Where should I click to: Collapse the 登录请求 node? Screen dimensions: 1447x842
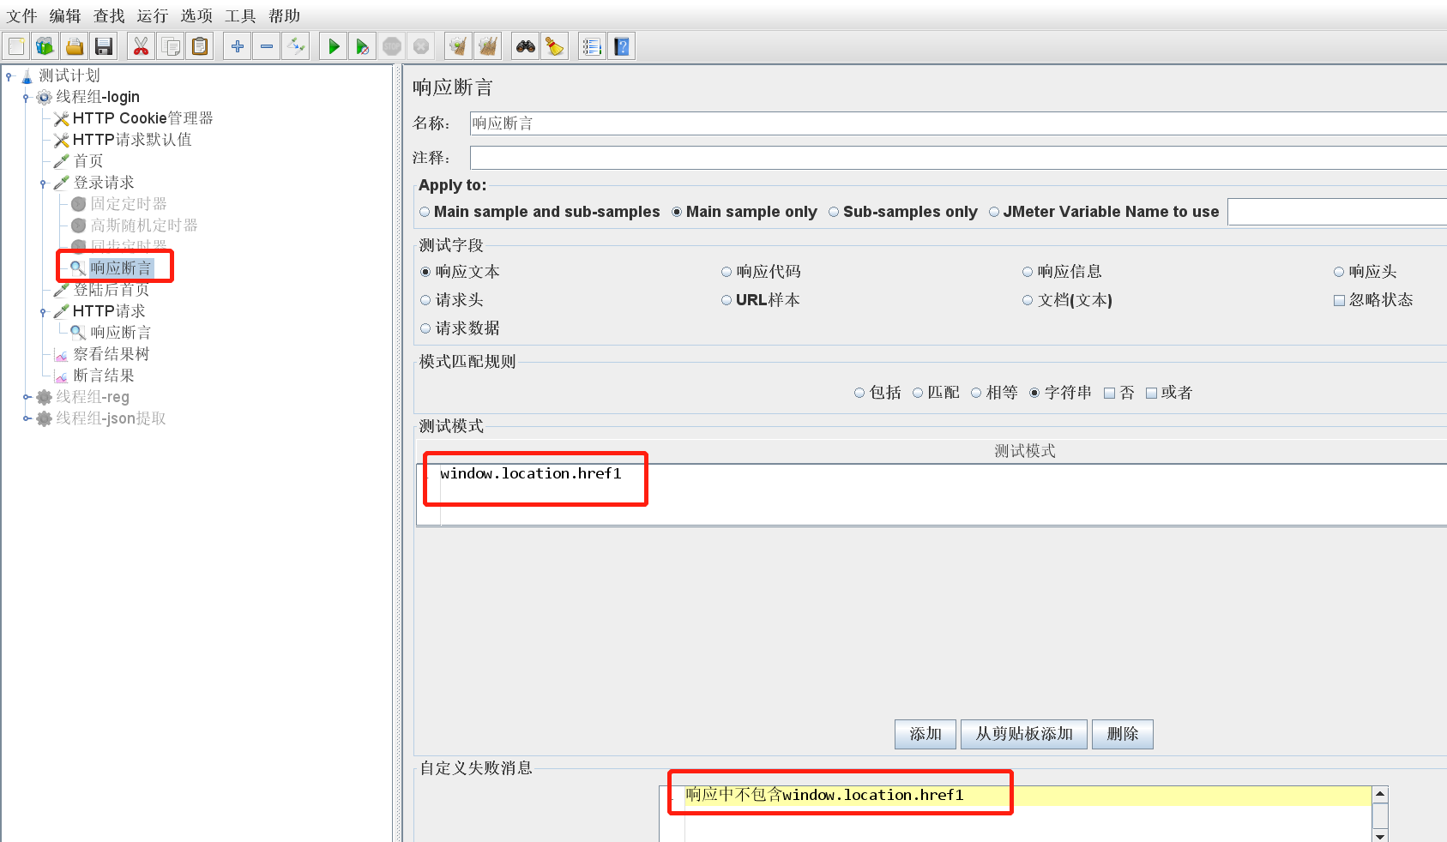point(43,183)
